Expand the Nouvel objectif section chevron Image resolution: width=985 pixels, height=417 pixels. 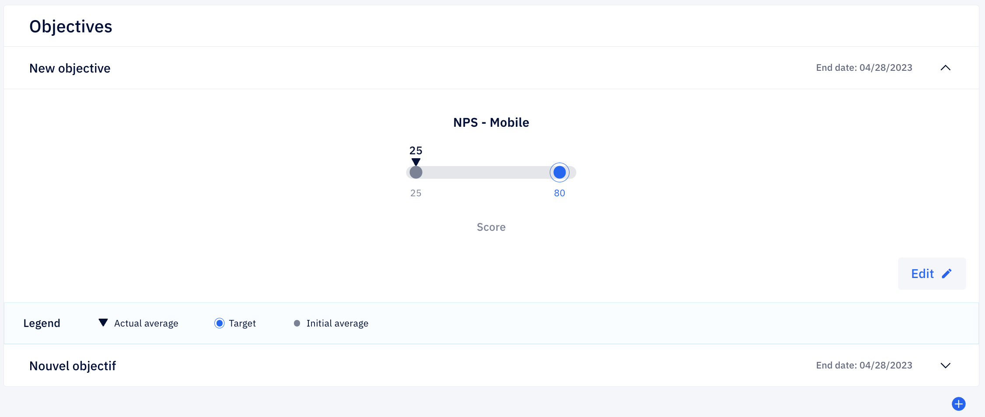click(945, 365)
